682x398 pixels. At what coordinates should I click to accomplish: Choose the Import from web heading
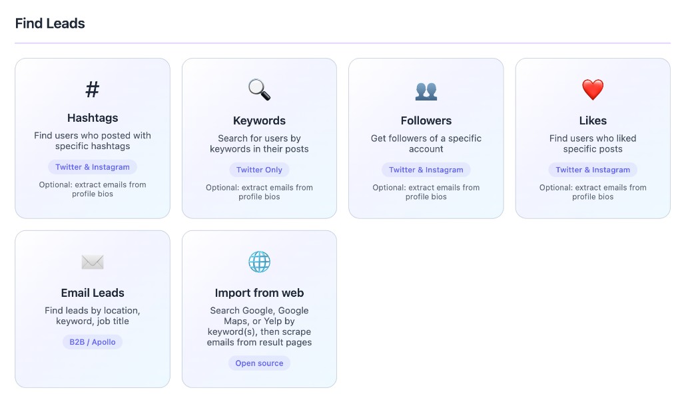[x=259, y=293]
